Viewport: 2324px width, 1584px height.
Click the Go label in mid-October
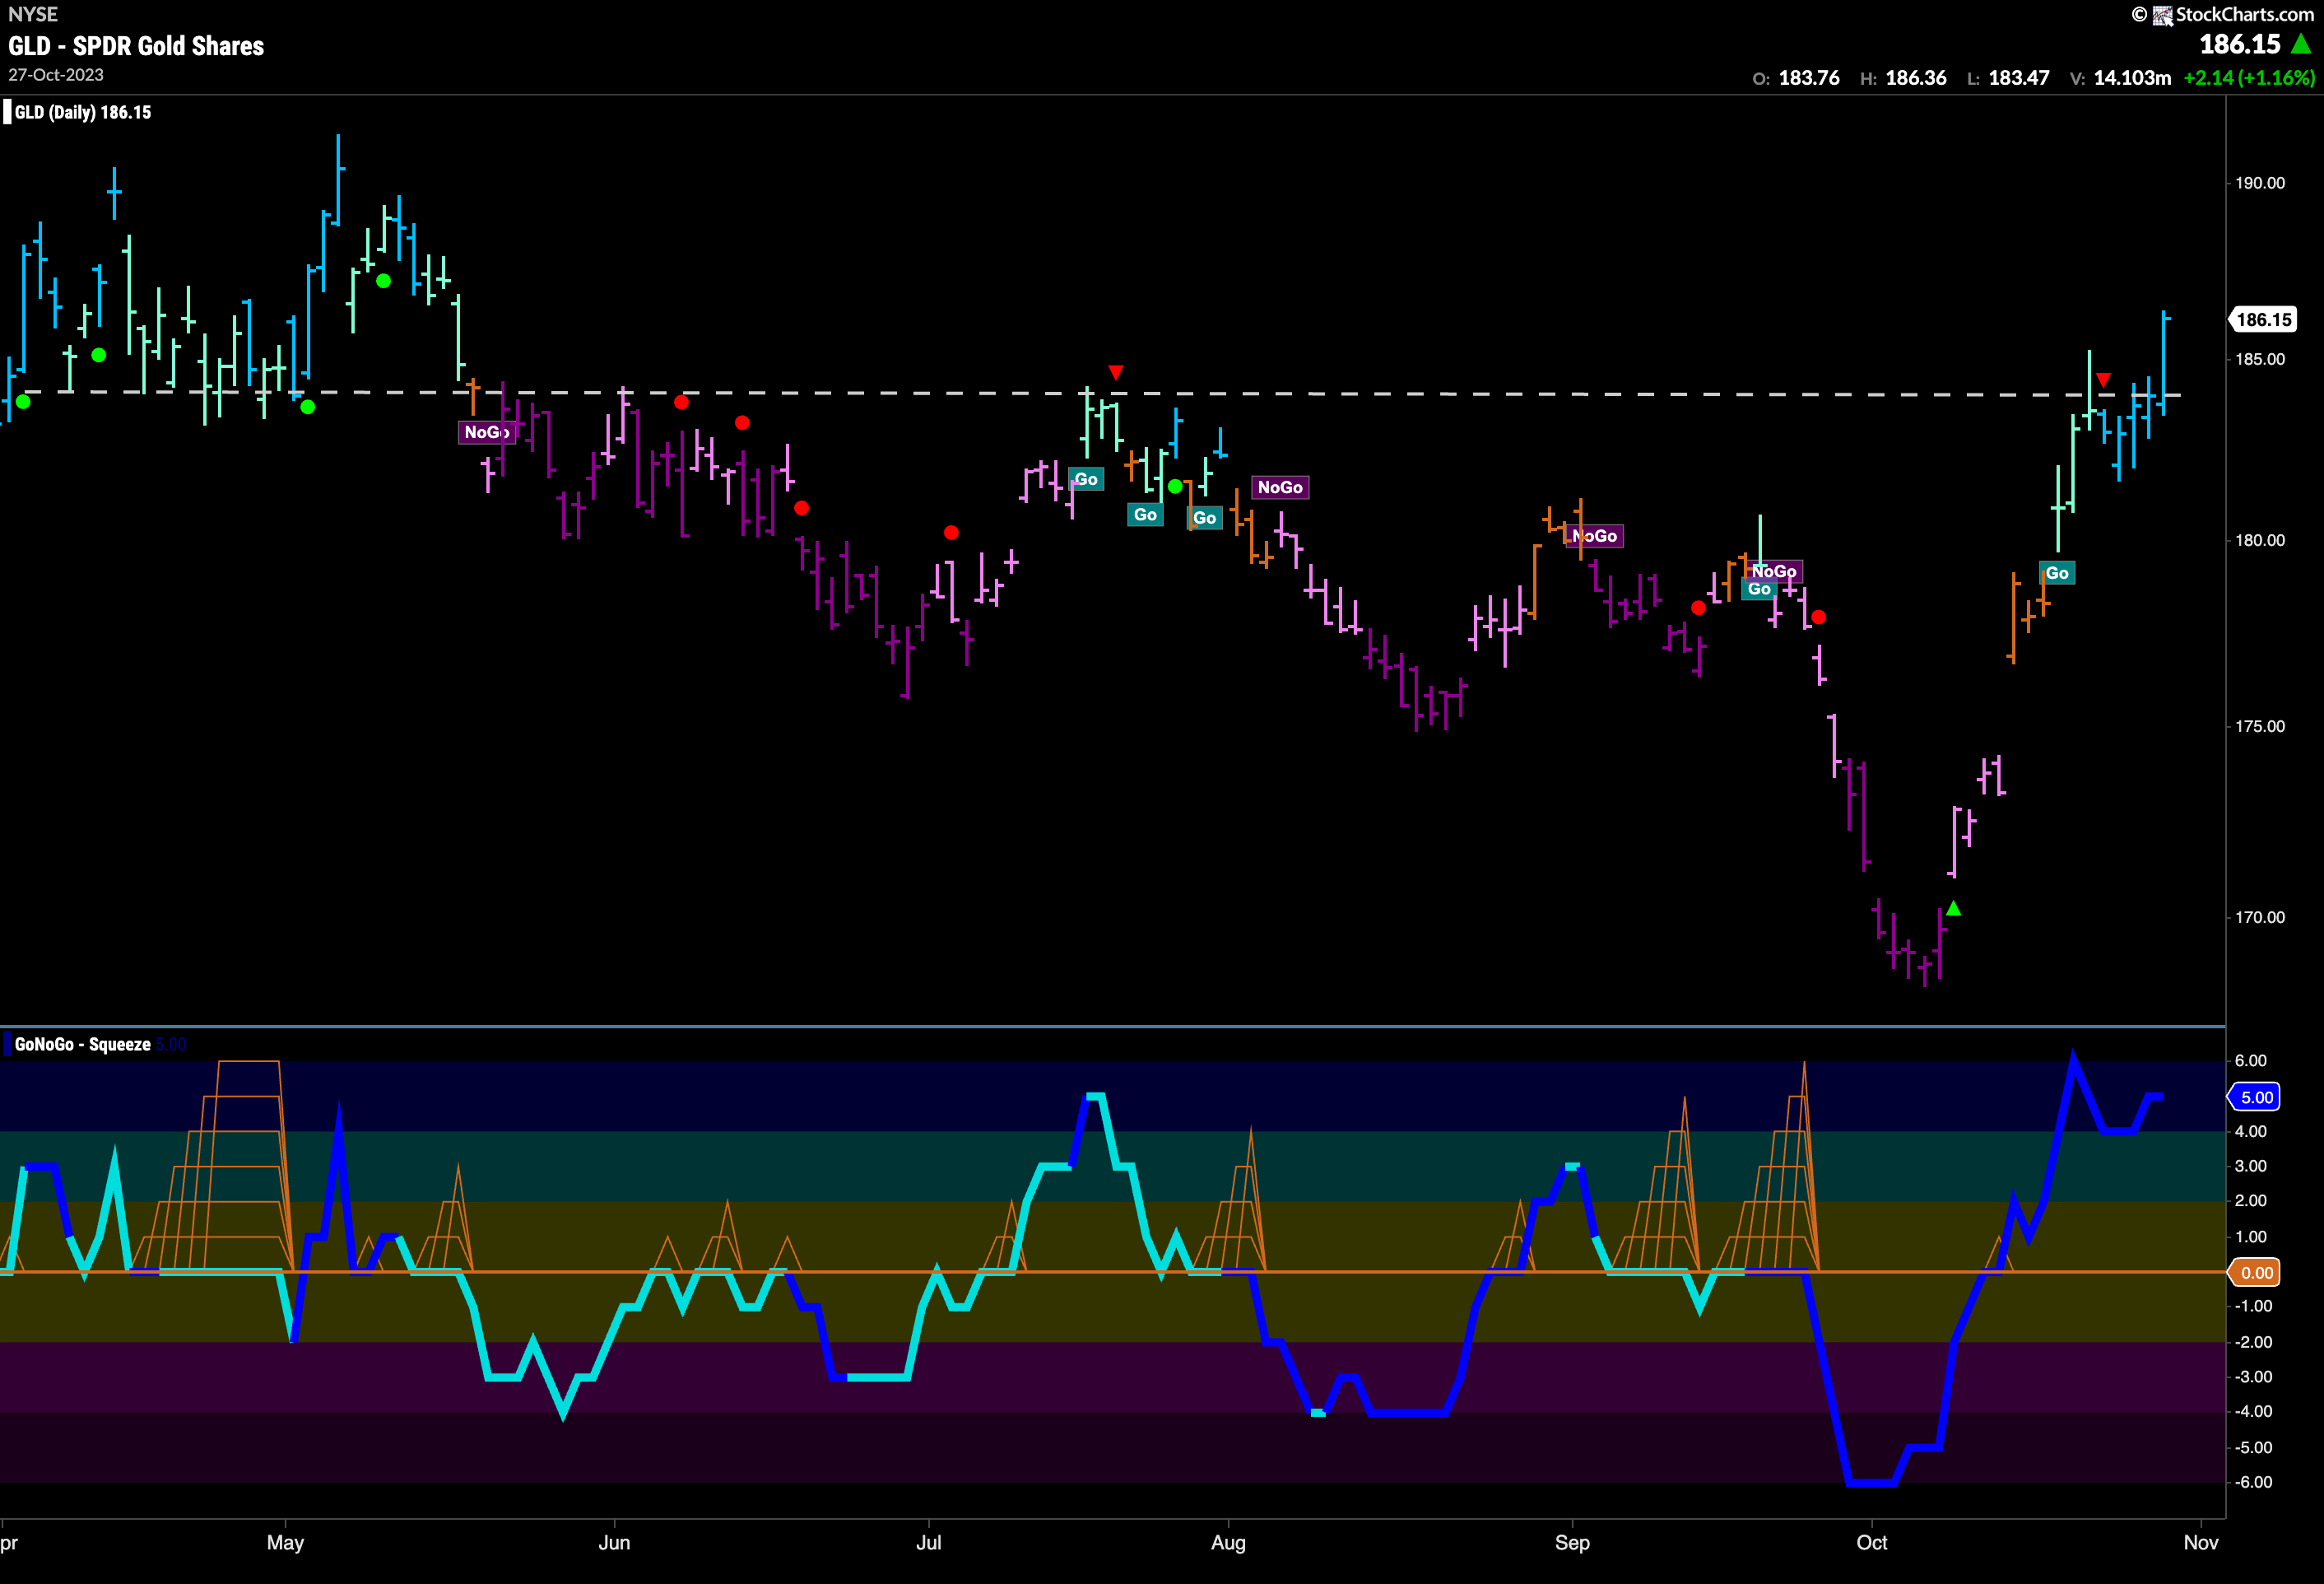(x=2057, y=573)
